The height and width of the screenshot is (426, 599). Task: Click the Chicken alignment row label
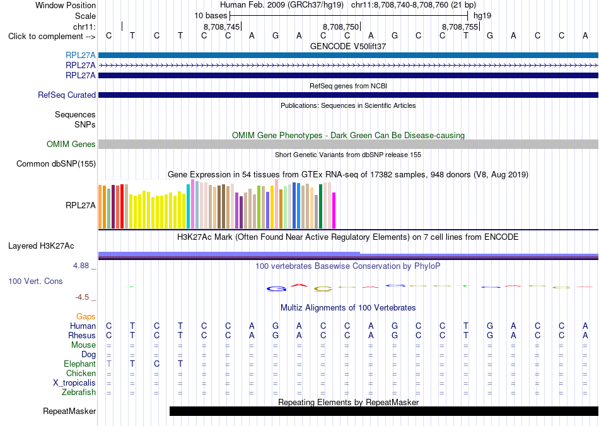tap(81, 373)
